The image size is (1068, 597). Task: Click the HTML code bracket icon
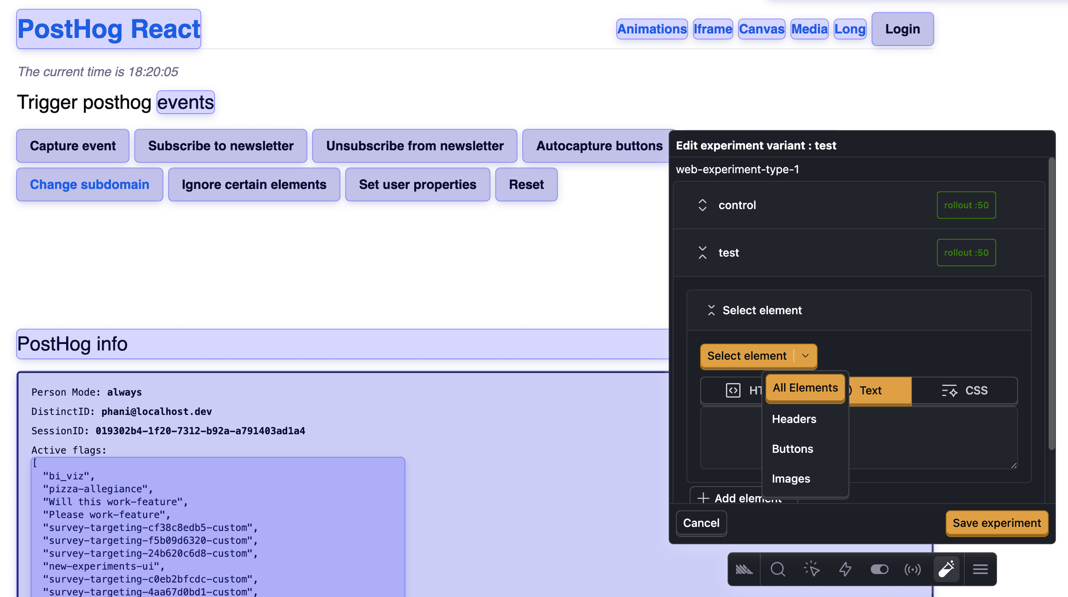tap(733, 390)
